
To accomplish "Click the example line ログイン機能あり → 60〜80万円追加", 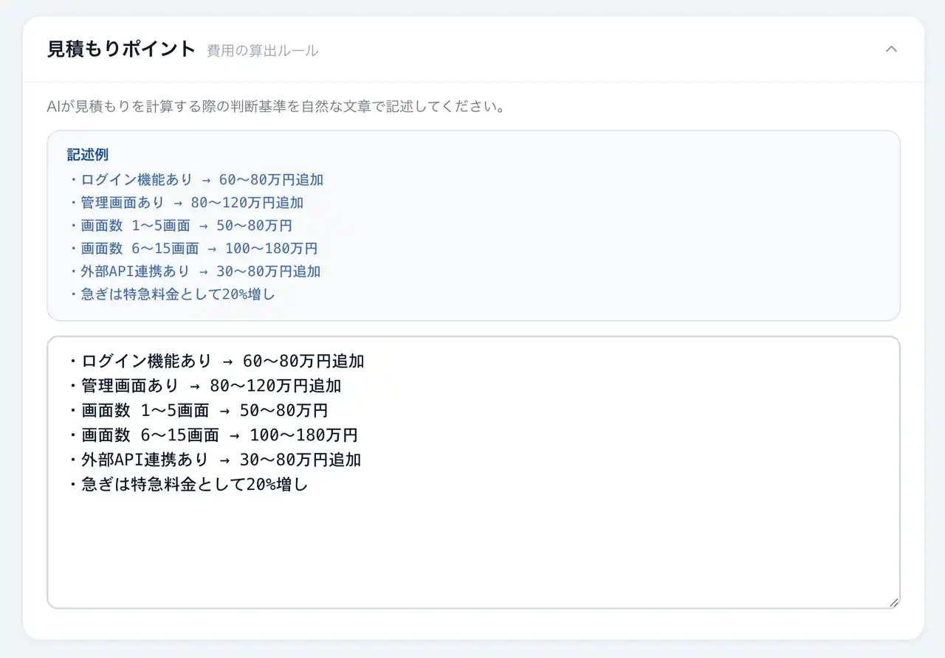I will pos(196,180).
